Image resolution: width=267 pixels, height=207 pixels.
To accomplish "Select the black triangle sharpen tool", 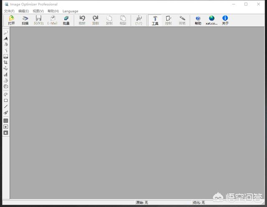I will pyautogui.click(x=6, y=39).
